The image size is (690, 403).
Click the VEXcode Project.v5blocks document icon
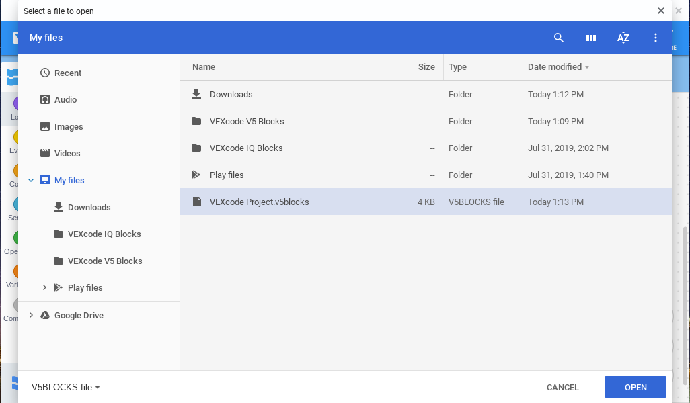click(196, 201)
